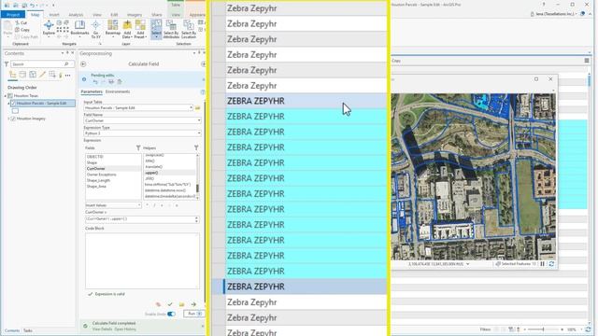Open the Field Name dropdown
Image resolution: width=598 pixels, height=336 pixels.
(199, 120)
